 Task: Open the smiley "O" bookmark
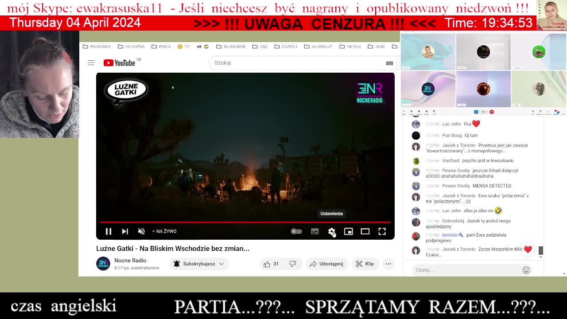[x=183, y=47]
